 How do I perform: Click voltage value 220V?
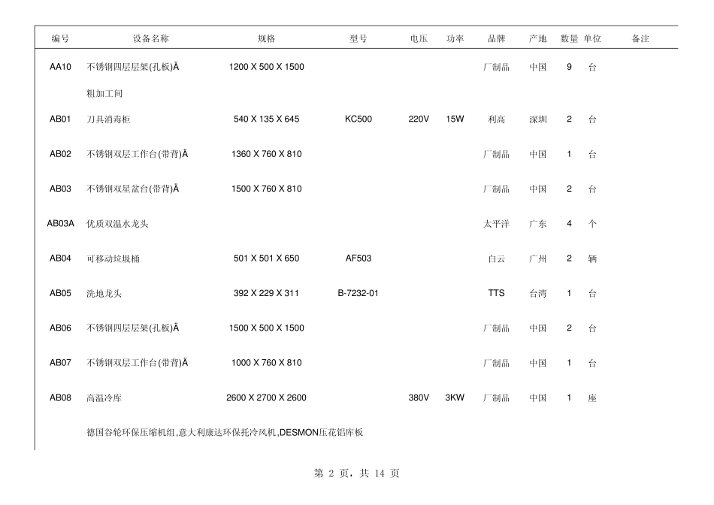coord(419,119)
